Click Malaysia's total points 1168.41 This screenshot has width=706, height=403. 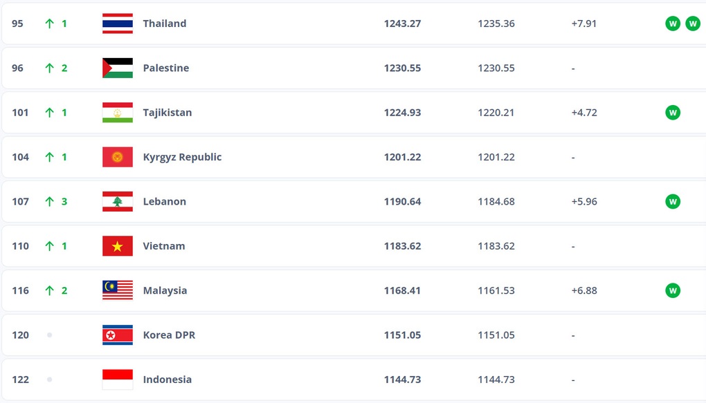pos(402,290)
